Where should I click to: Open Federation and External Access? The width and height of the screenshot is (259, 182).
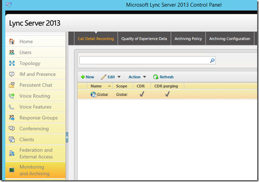click(36, 153)
